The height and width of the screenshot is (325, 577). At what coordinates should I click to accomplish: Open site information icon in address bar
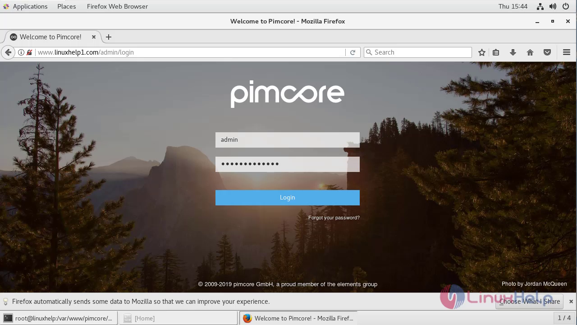[x=21, y=52]
